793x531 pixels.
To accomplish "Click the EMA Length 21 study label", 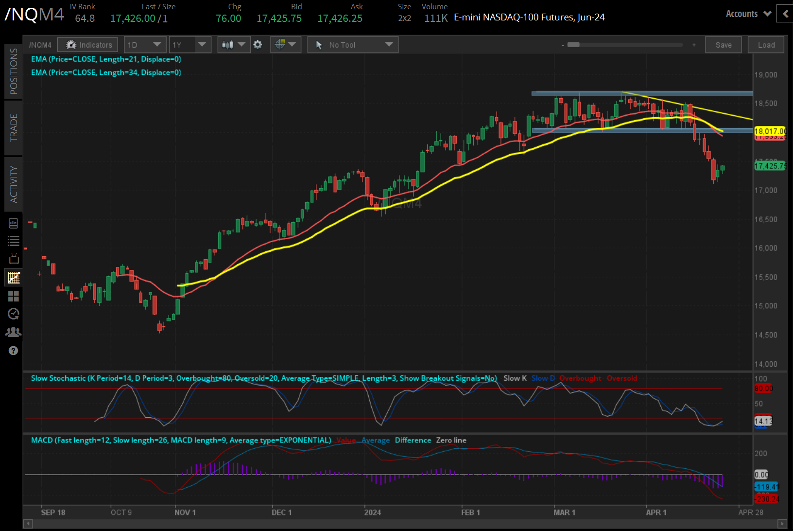I will click(106, 59).
